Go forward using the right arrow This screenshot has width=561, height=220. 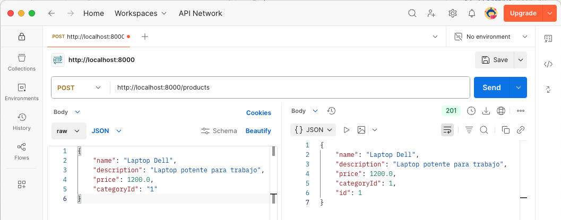(x=71, y=13)
